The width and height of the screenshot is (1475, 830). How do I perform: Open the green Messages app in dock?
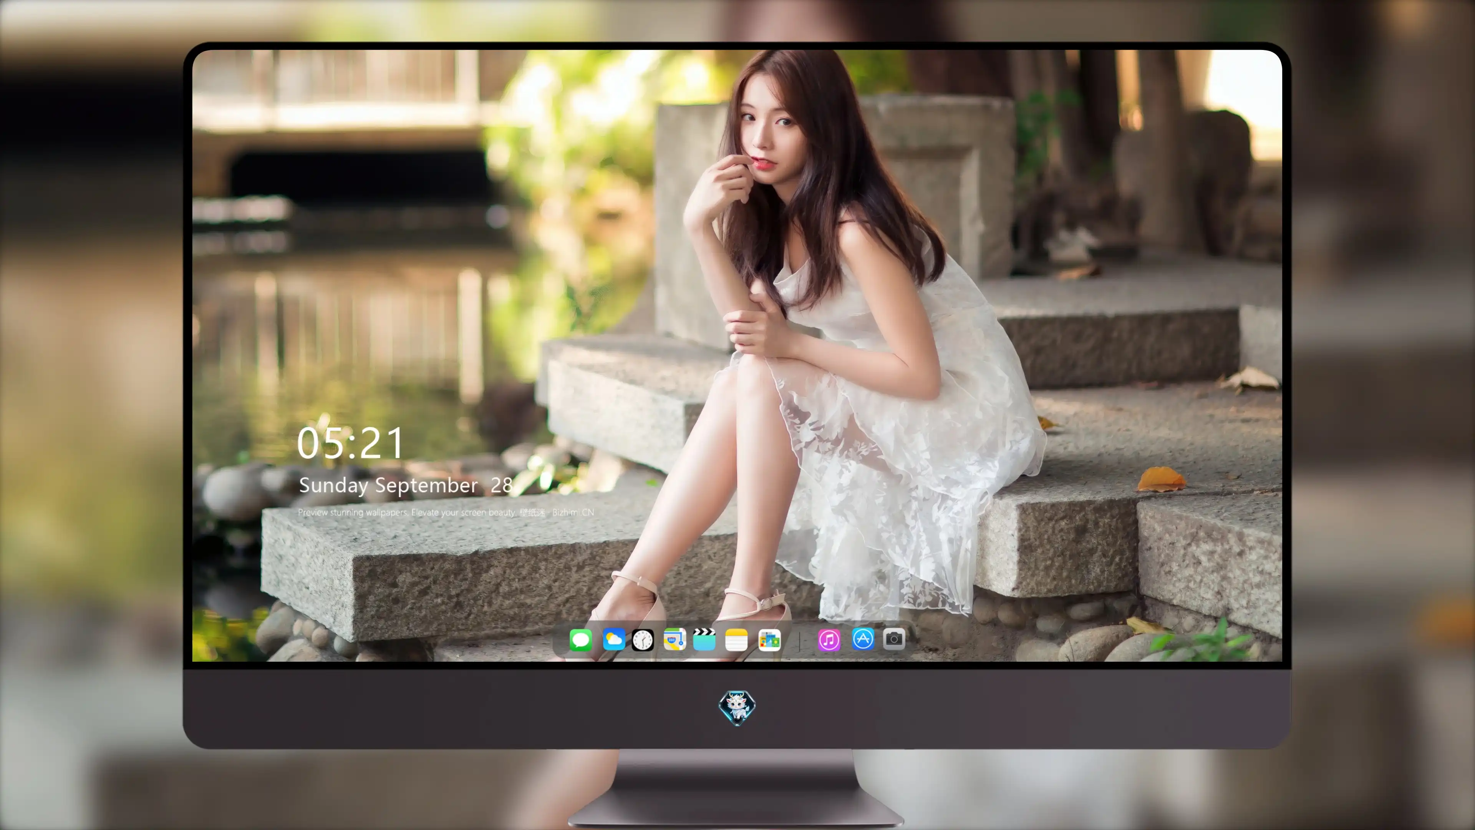581,640
